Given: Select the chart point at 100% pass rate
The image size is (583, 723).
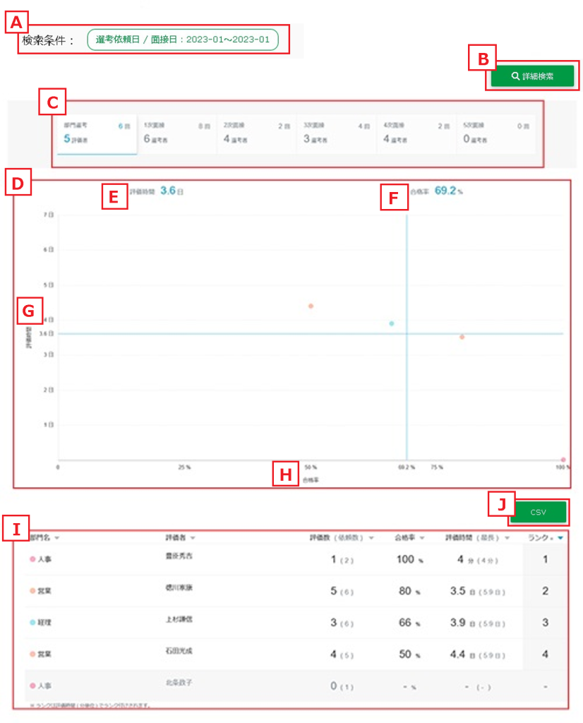Looking at the screenshot, I should point(563,460).
